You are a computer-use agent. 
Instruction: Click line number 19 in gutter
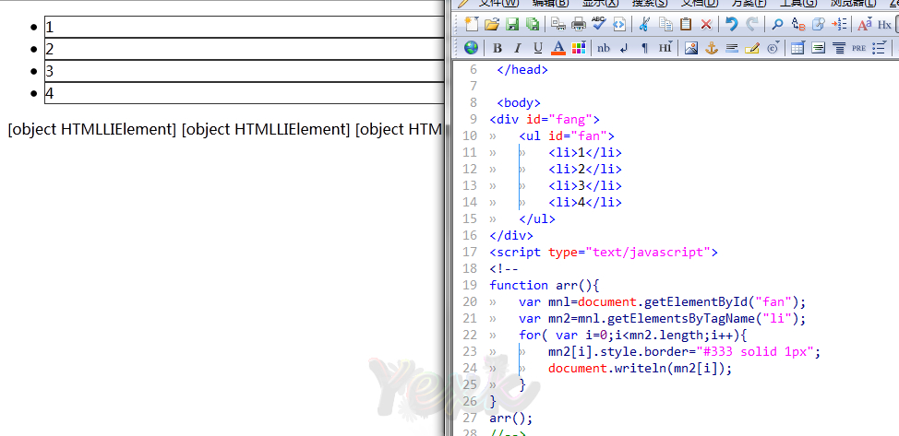point(470,285)
